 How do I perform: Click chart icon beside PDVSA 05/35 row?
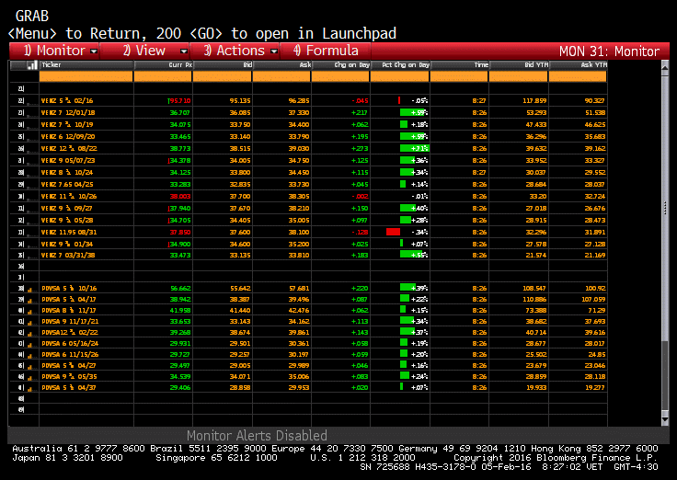pyautogui.click(x=29, y=377)
